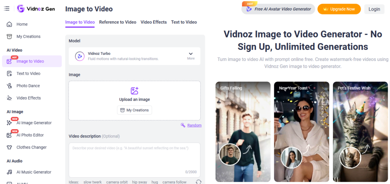Switch to the Reference to Video tab
Image resolution: width=390 pixels, height=184 pixels.
pos(118,22)
